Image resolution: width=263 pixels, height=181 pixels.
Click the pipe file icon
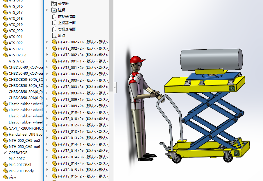pyautogui.click(x=5, y=177)
